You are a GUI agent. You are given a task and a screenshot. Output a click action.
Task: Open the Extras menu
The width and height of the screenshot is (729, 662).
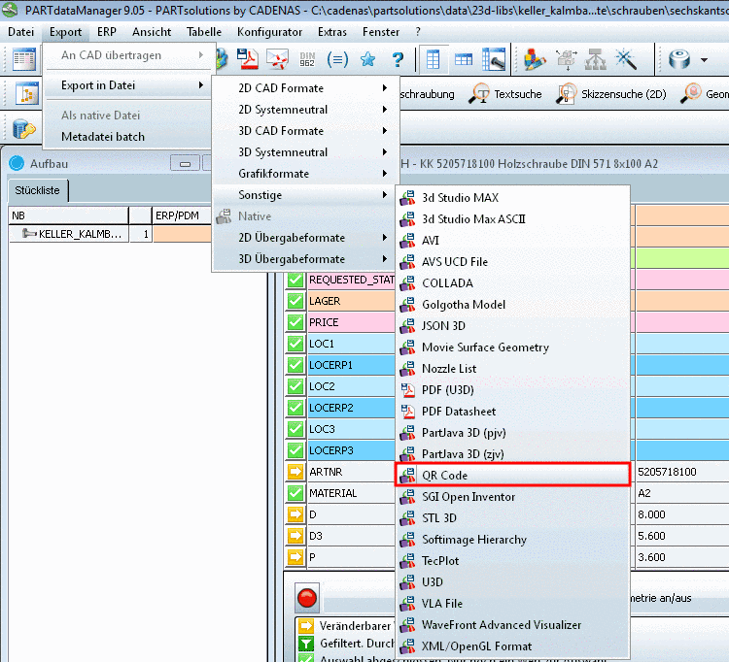coord(332,32)
